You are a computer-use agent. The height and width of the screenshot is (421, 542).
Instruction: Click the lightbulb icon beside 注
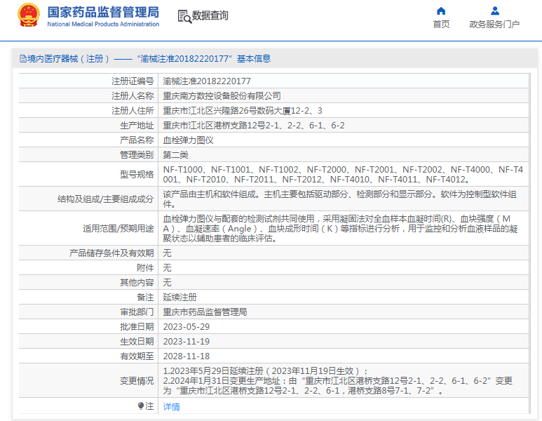click(x=141, y=406)
